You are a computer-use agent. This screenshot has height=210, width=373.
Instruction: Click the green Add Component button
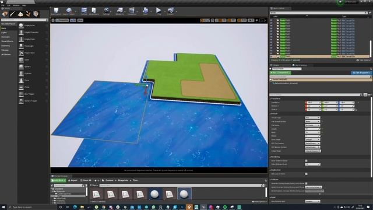click(x=280, y=72)
